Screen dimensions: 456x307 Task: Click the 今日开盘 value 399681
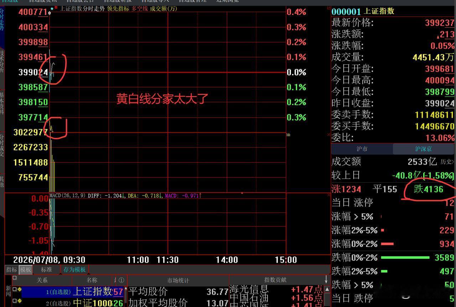440,69
